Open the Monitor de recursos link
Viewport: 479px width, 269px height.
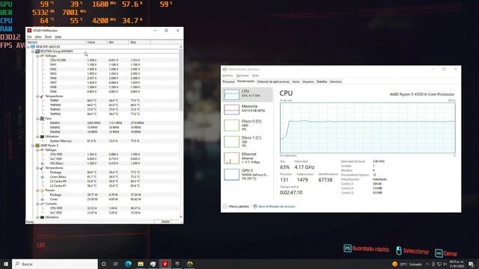(x=277, y=206)
